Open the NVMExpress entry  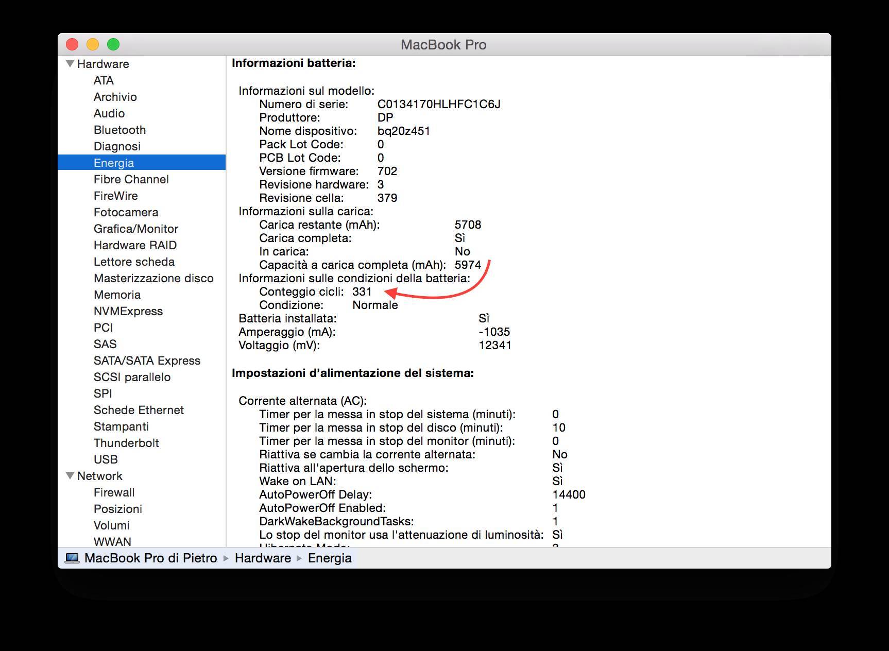(x=128, y=311)
